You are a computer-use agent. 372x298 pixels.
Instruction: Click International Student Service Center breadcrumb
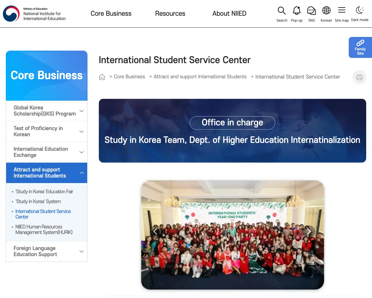pyautogui.click(x=298, y=77)
